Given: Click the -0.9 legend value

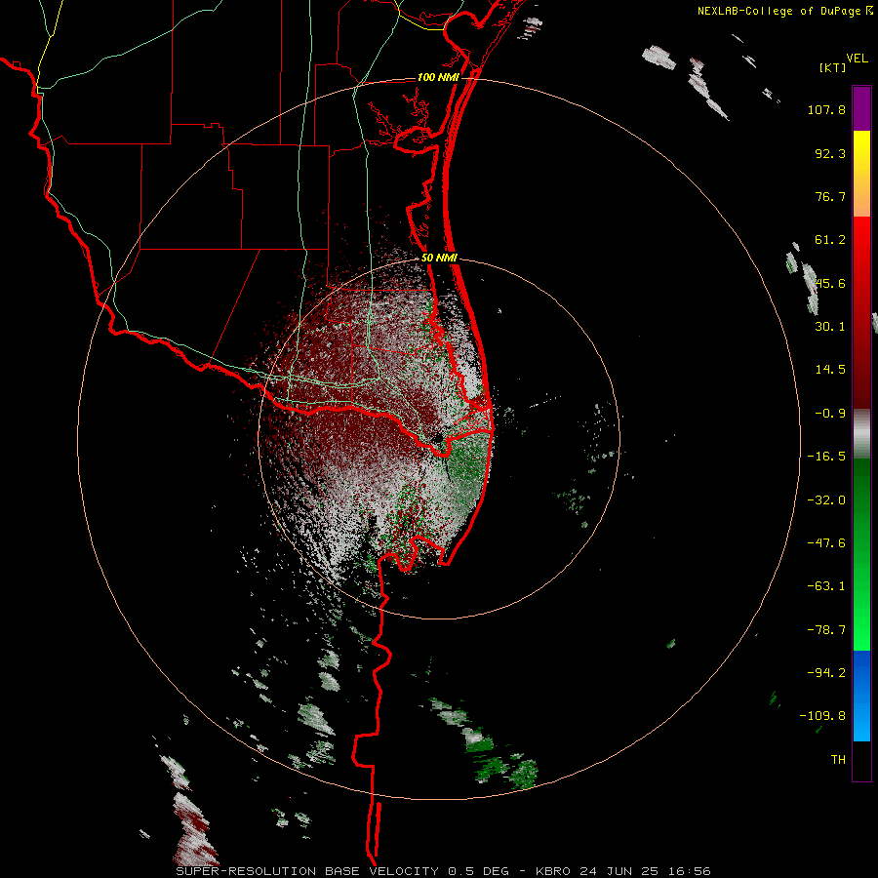Looking at the screenshot, I should point(830,414).
